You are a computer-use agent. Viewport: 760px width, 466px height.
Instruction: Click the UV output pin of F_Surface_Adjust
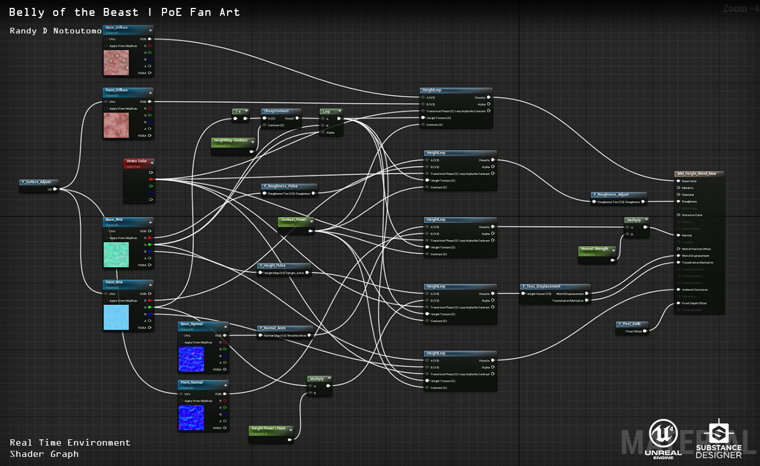(55, 189)
